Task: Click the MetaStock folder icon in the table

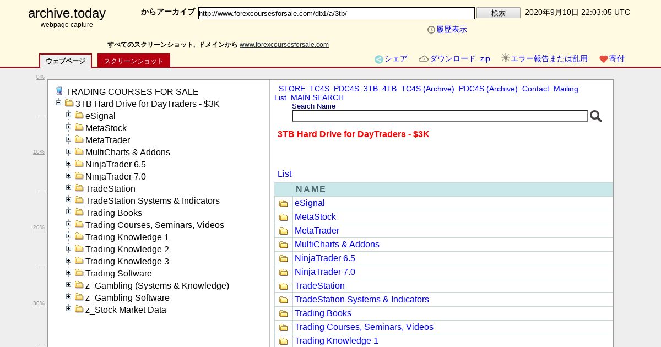Action: coord(284,217)
